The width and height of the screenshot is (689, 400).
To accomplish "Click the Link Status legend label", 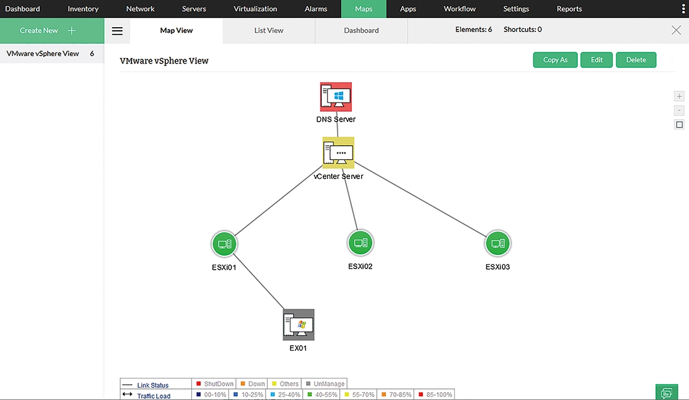I will pyautogui.click(x=153, y=385).
